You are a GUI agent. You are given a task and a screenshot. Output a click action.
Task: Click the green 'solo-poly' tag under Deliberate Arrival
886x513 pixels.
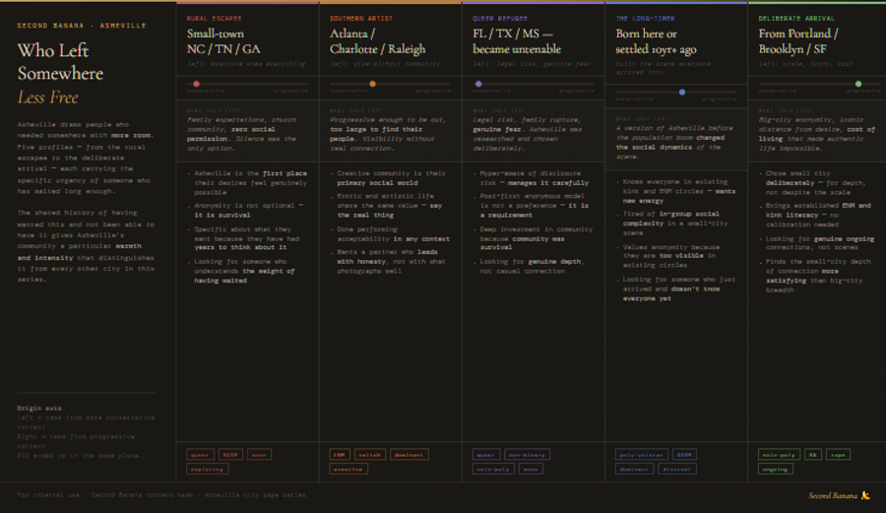tap(780, 454)
